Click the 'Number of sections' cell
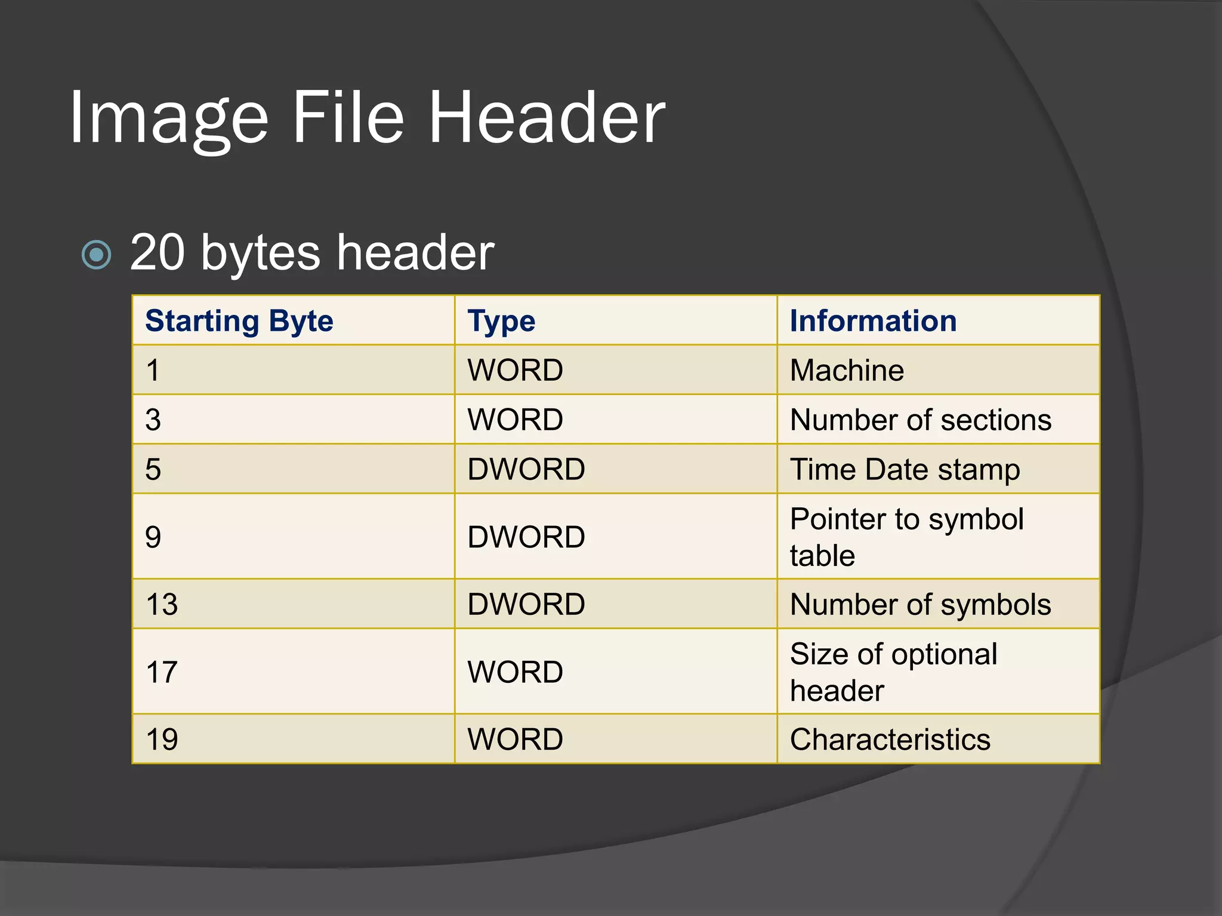Image resolution: width=1222 pixels, height=916 pixels. (939, 419)
